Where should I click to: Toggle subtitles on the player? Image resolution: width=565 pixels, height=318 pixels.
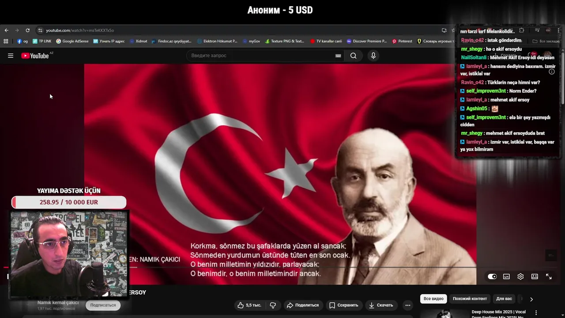click(x=506, y=276)
